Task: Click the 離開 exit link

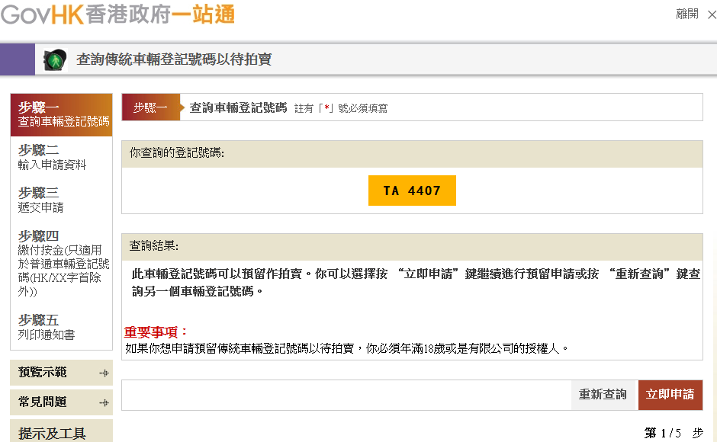Action: 686,14
